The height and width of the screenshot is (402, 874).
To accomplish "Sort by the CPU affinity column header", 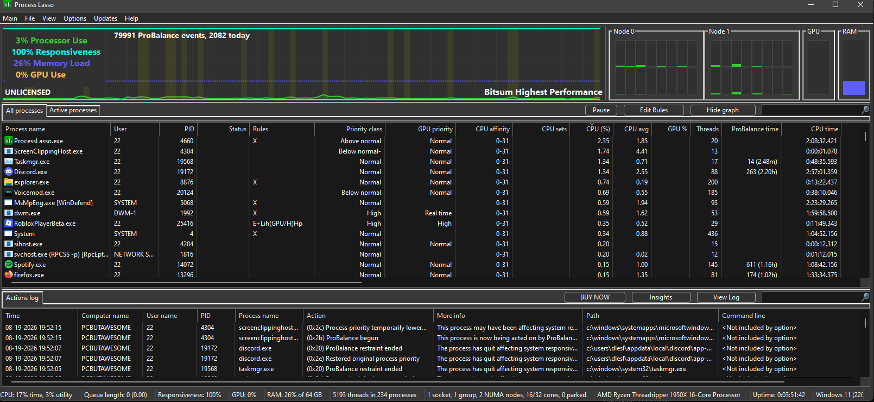I will [x=484, y=129].
